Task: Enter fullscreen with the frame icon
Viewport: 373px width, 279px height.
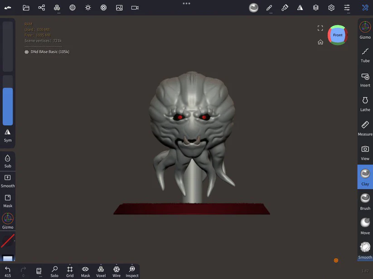Action: coord(320,28)
